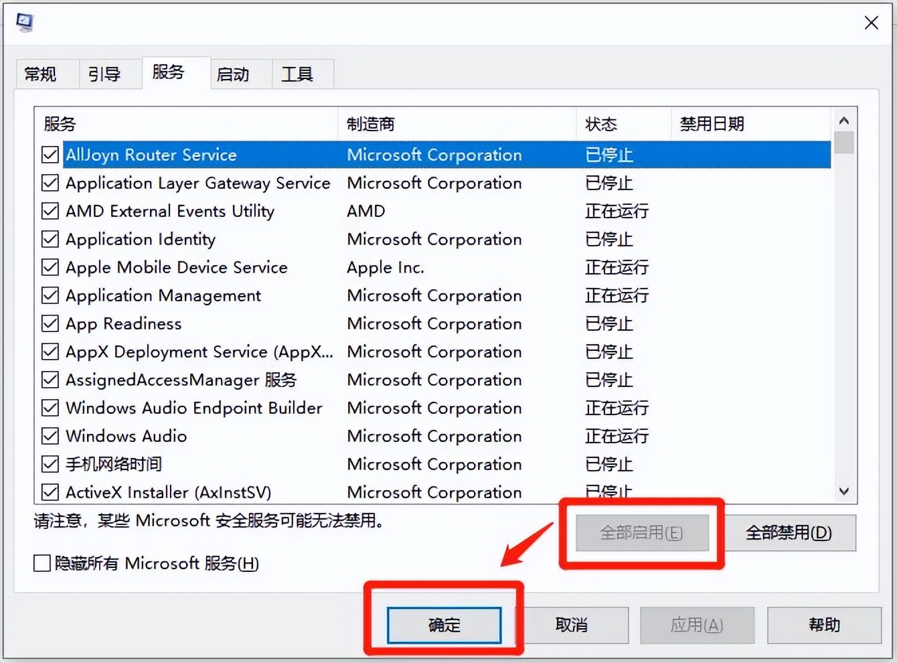This screenshot has height=663, width=897.
Task: Sort by the 制造商 column header
Action: [370, 124]
